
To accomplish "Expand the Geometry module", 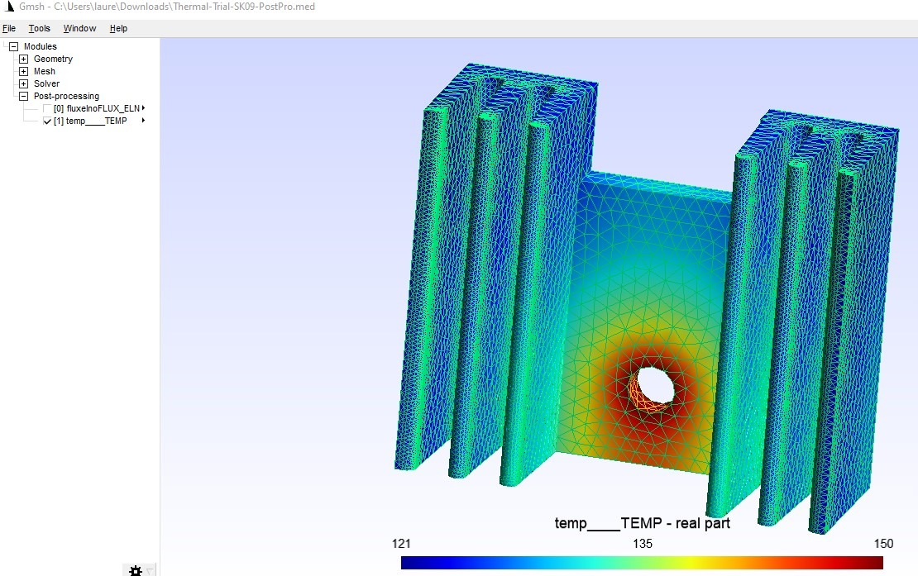I will click(x=23, y=59).
